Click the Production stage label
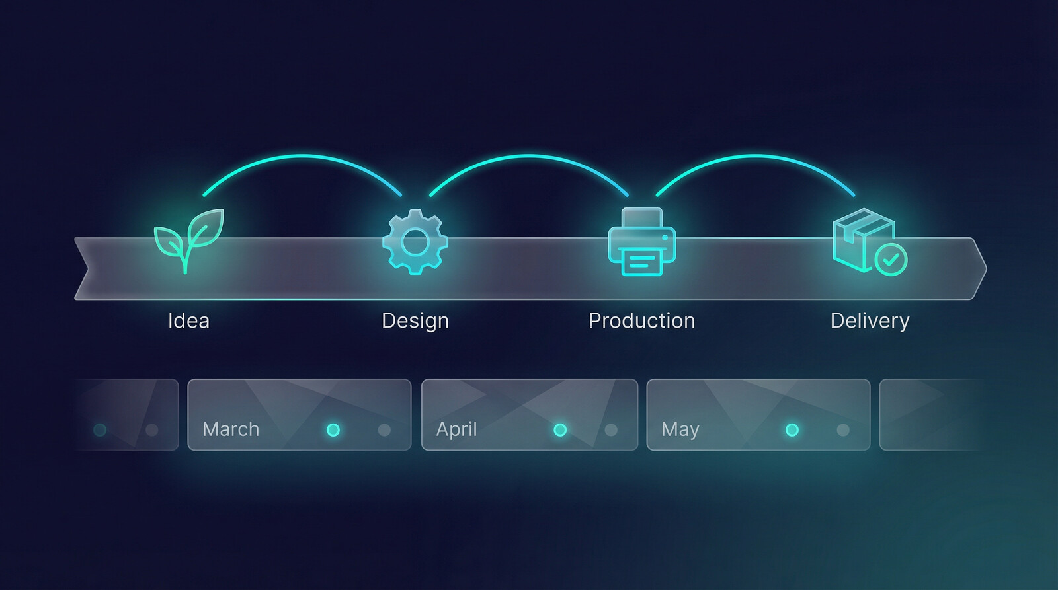The image size is (1058, 590). point(641,320)
